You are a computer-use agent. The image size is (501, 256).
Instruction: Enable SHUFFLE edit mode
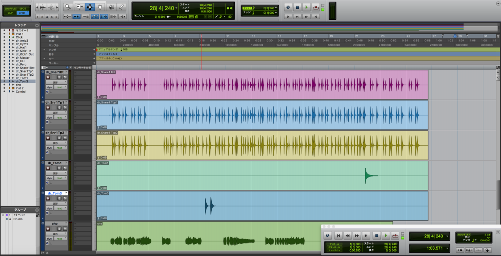(10, 8)
